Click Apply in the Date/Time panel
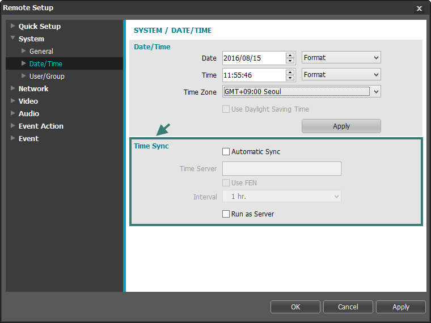The height and width of the screenshot is (323, 431). point(341,126)
